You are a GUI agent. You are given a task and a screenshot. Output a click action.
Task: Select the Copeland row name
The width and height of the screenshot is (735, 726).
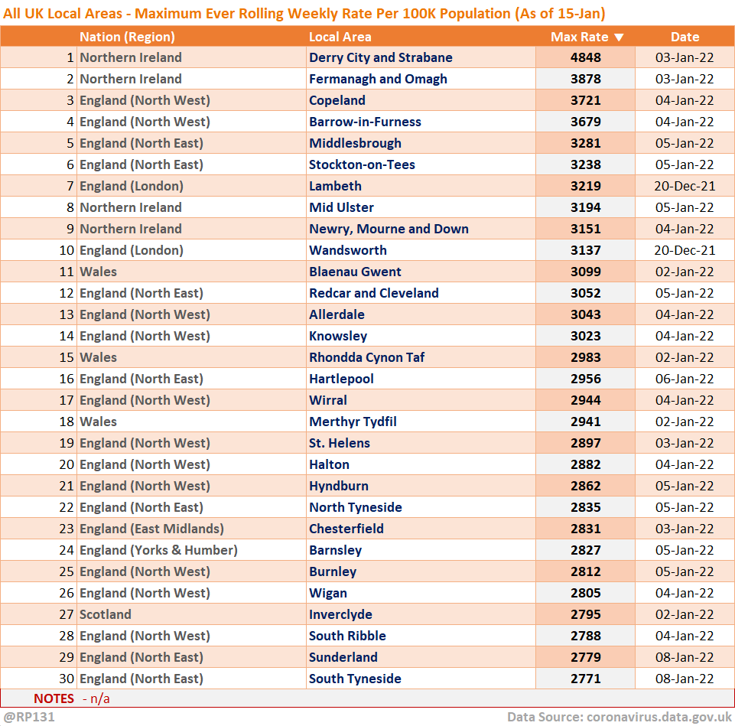[x=337, y=100]
